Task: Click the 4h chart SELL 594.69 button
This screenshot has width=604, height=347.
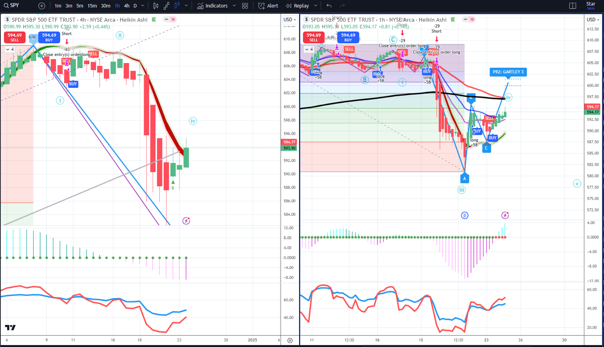Action: [x=15, y=37]
